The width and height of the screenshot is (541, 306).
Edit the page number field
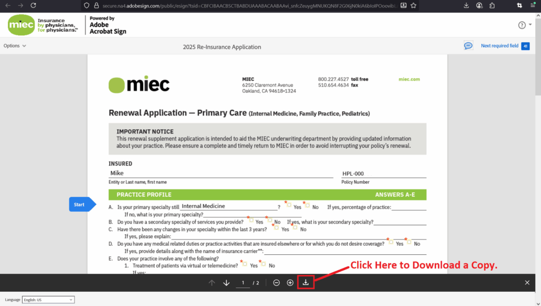click(242, 282)
